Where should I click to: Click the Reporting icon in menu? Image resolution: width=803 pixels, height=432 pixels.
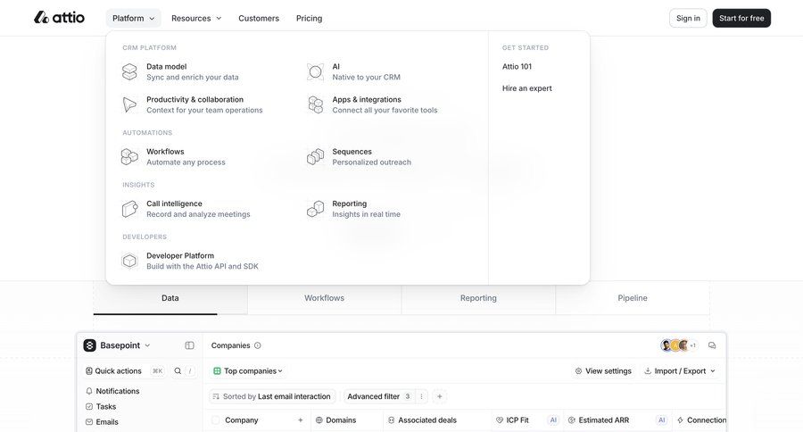tap(316, 209)
